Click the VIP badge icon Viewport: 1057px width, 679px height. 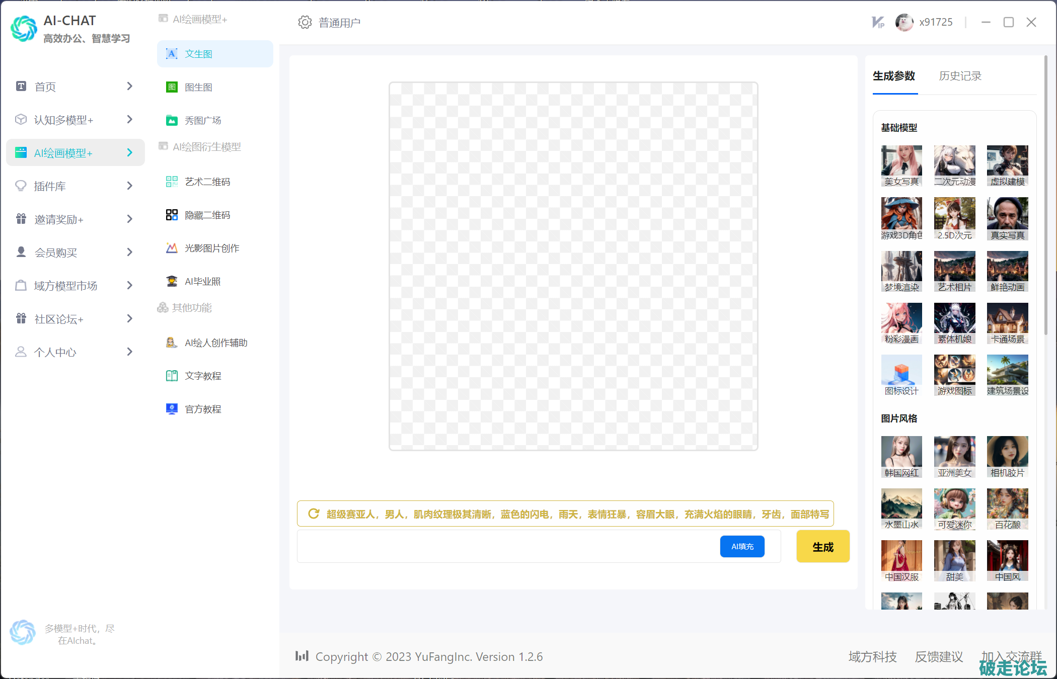point(878,23)
